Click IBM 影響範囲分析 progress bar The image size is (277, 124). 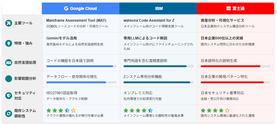click(159, 82)
